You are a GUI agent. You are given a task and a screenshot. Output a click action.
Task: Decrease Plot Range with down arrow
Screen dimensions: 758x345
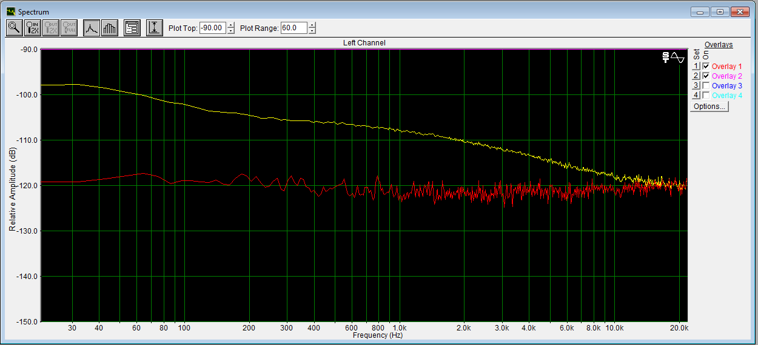click(312, 31)
